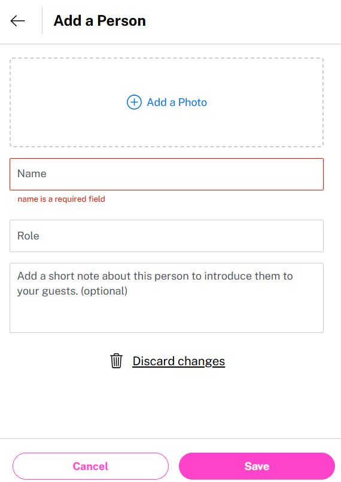Screen dimensions: 341x482
Task: Focus the Role input field
Action: (x=166, y=236)
